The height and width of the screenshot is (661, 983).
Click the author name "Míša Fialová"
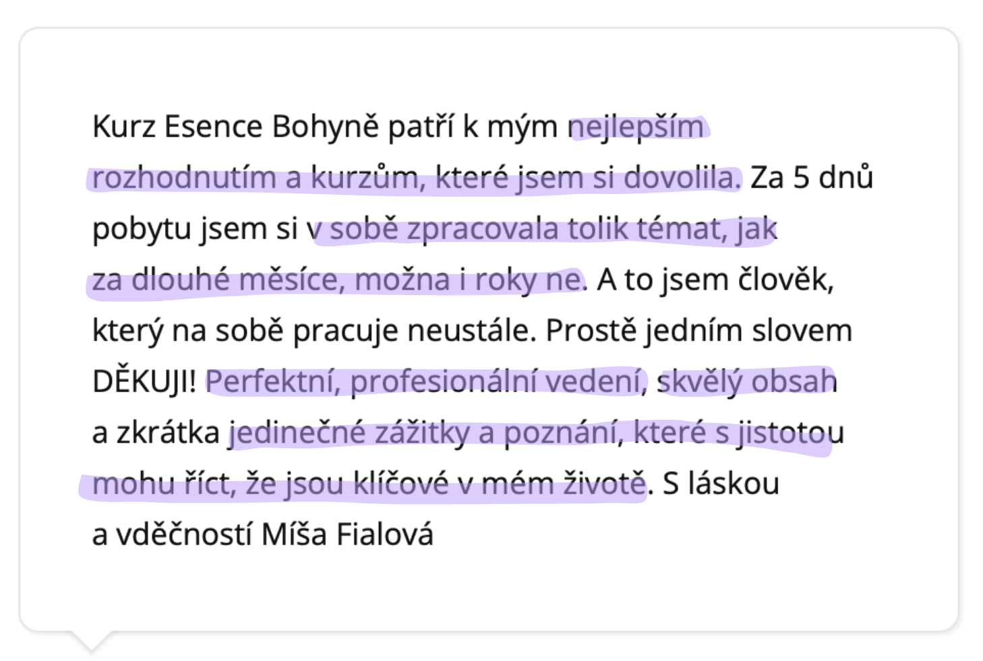(x=347, y=535)
